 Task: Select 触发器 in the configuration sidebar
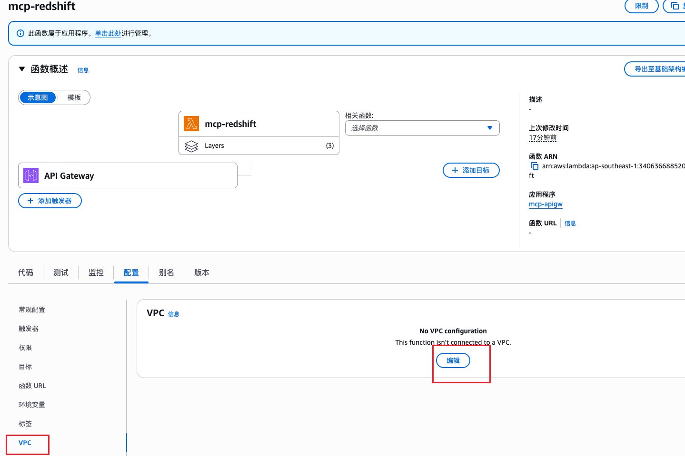(29, 329)
